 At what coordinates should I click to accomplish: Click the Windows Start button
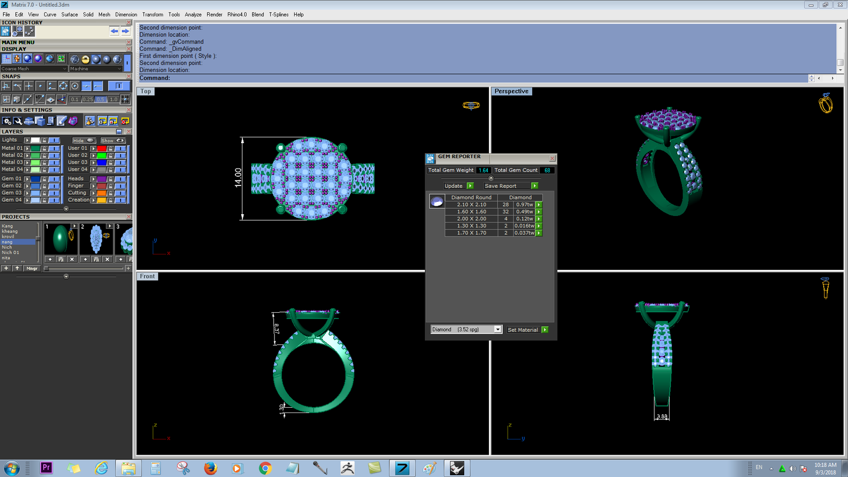pyautogui.click(x=11, y=468)
